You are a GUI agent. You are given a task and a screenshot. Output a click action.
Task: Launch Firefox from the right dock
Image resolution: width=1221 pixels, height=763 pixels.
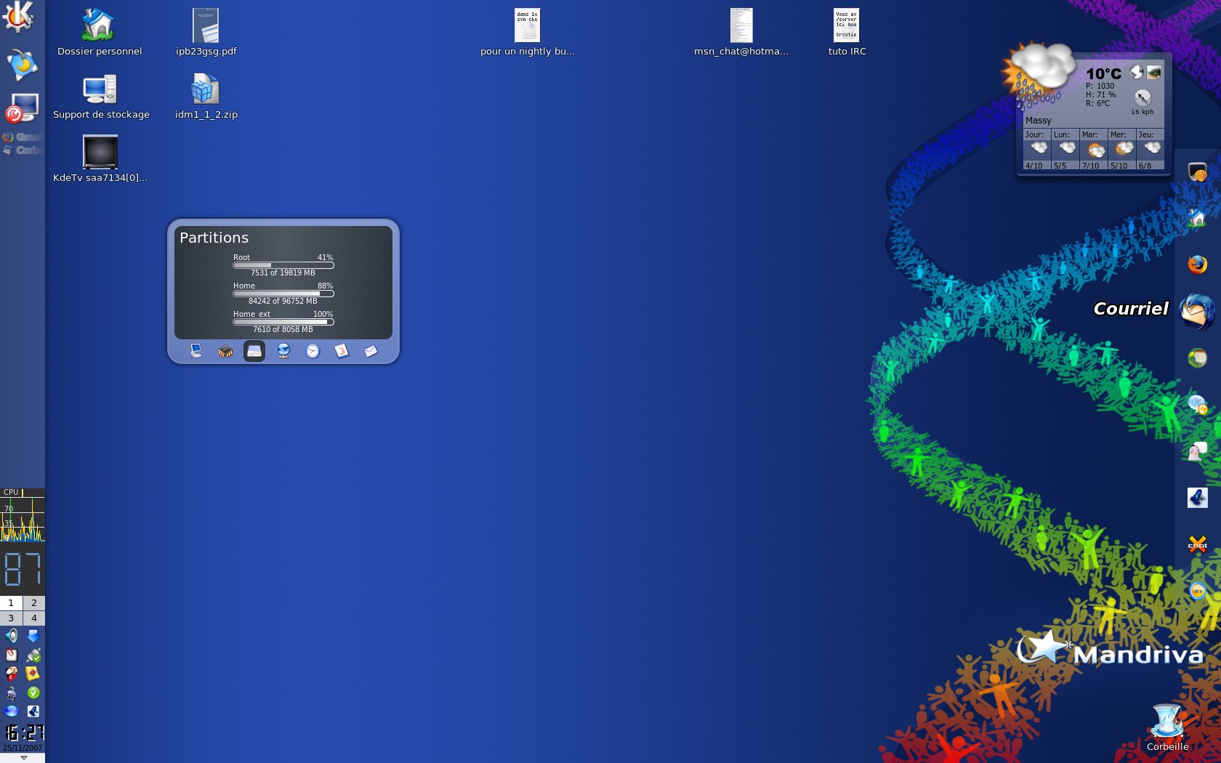click(x=1197, y=264)
